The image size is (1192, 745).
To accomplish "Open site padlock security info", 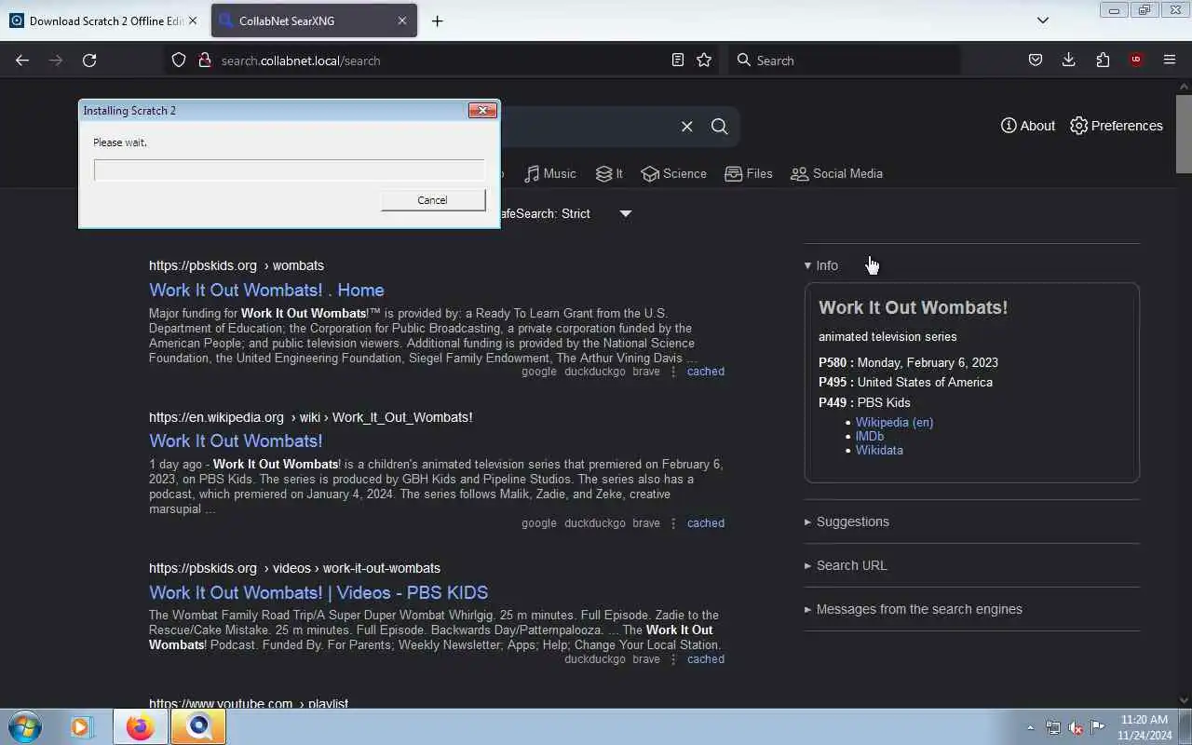I will tap(205, 61).
